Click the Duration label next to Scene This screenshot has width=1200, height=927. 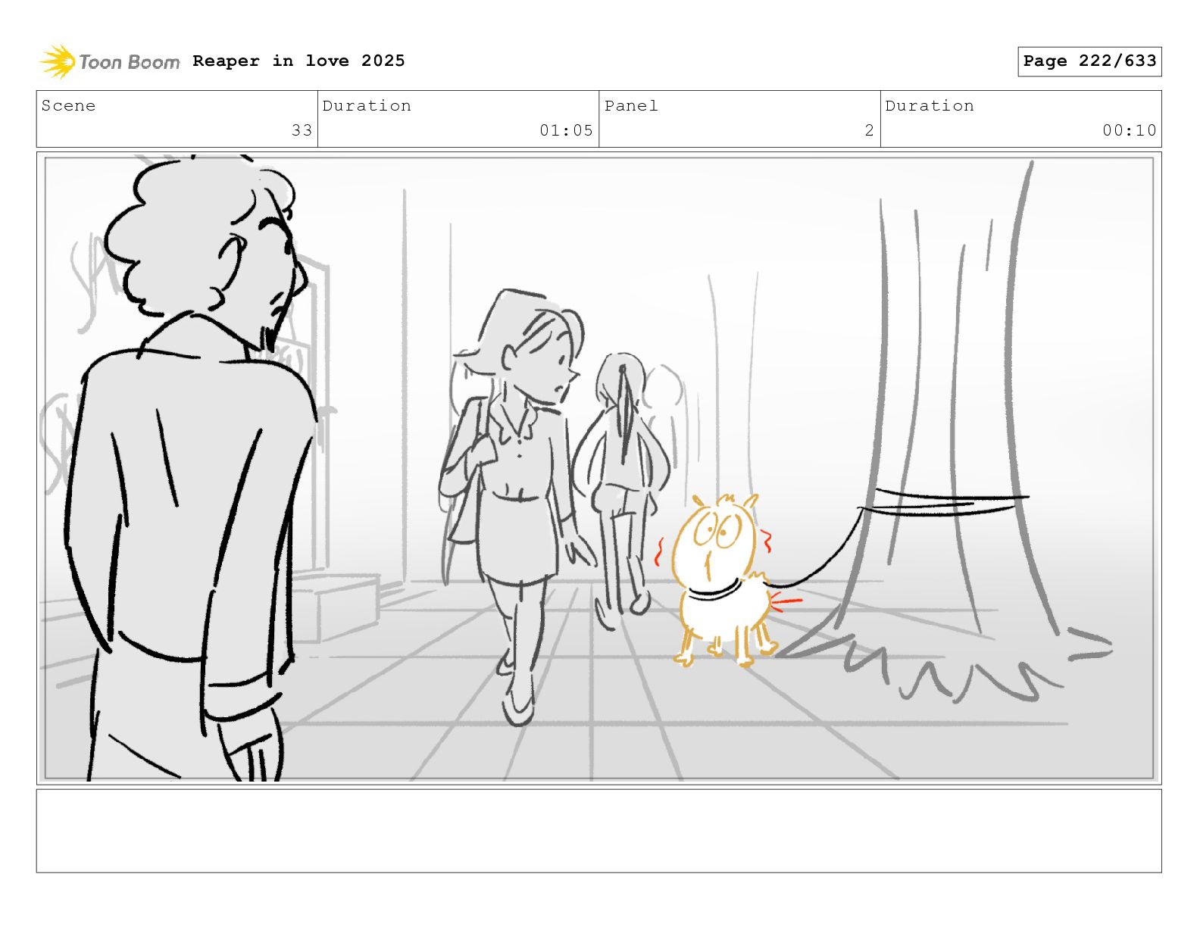click(x=367, y=106)
